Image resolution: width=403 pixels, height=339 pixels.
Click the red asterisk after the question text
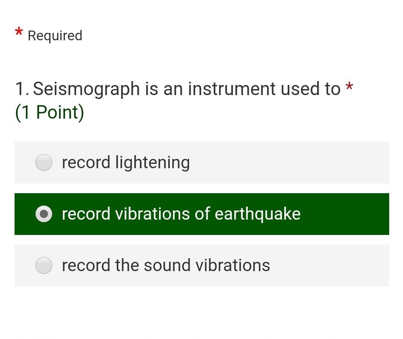click(349, 88)
